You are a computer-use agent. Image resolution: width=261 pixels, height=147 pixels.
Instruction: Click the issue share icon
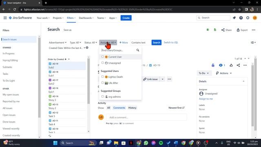[x=238, y=65]
